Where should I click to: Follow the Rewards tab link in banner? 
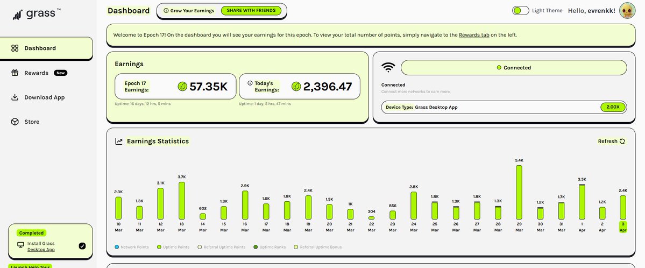click(x=474, y=35)
